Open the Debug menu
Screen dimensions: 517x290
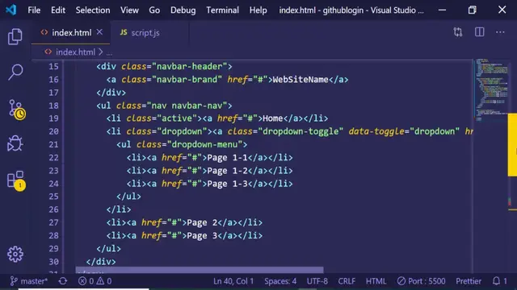pos(183,10)
